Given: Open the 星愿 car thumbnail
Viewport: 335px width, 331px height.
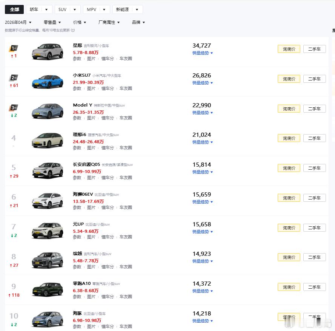Looking at the screenshot, I should (48, 51).
